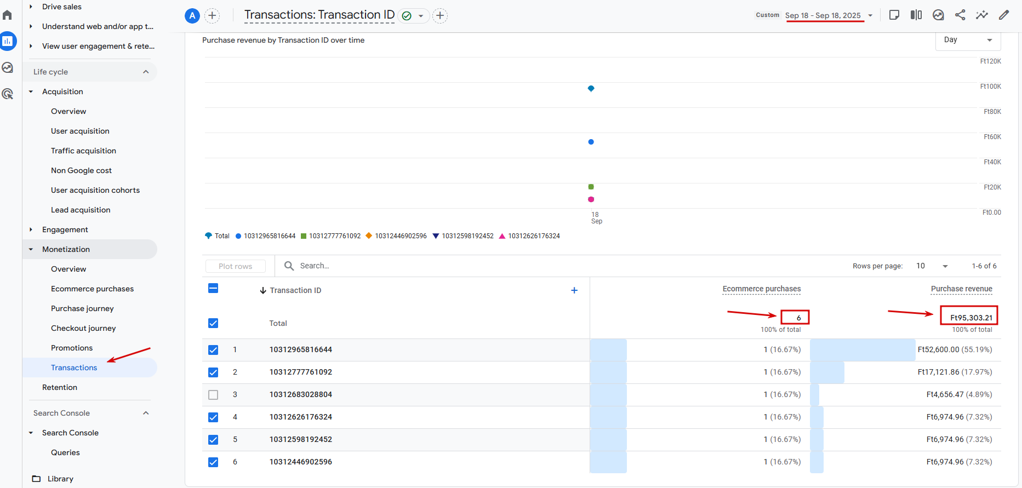
Task: Check the box for transaction 10312683028804
Action: (213, 395)
